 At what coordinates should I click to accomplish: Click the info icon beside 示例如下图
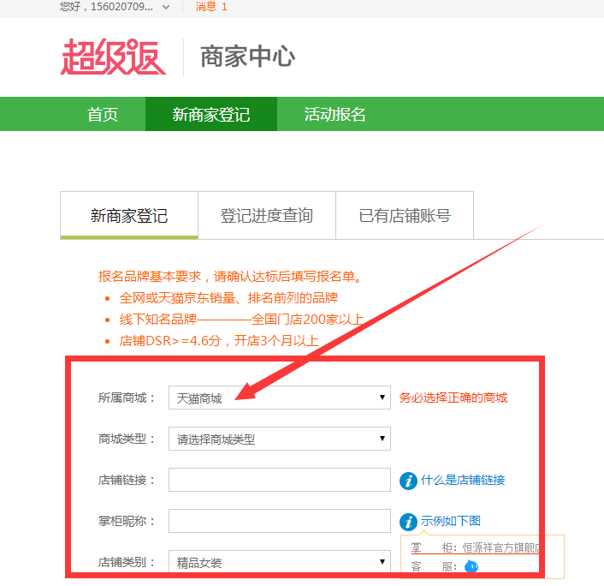408,522
